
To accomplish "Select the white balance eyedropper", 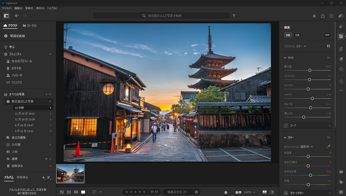I will pos(328,147).
